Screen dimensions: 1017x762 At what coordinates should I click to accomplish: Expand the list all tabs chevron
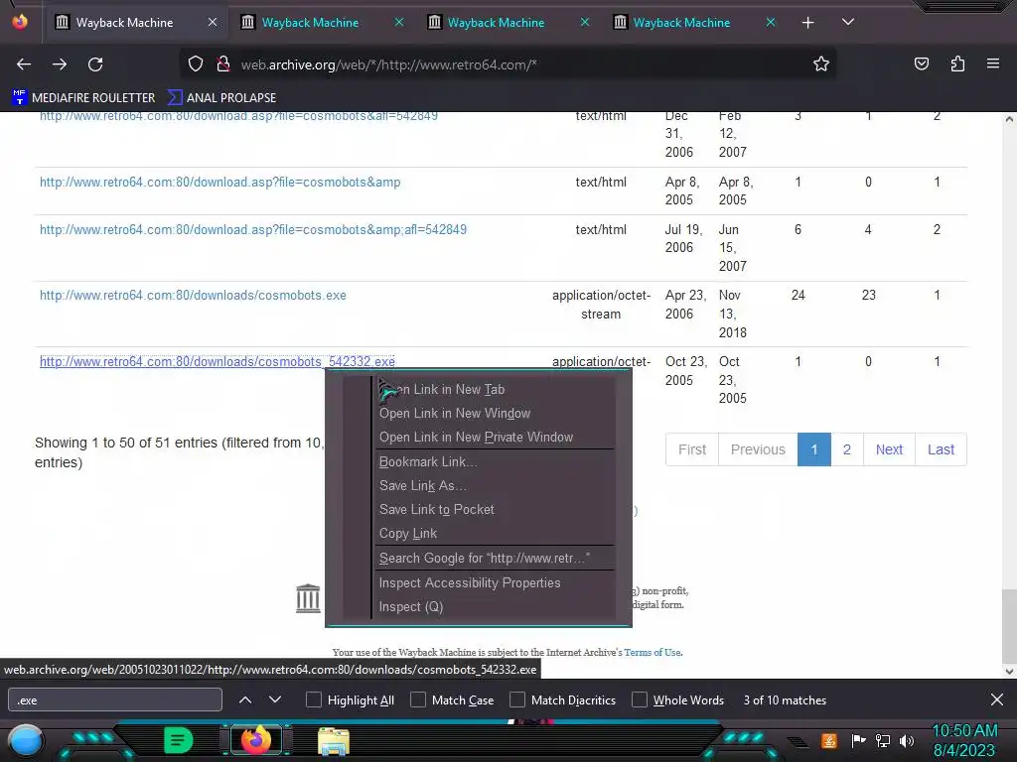(x=848, y=22)
